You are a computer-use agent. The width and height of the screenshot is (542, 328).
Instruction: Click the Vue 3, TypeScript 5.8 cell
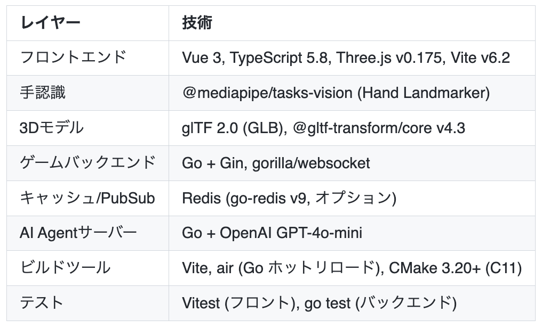[x=346, y=58]
